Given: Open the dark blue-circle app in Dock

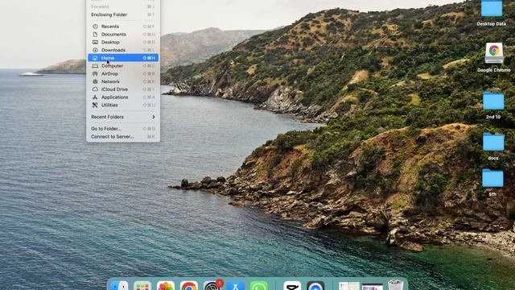Looking at the screenshot, I should pyautogui.click(x=315, y=285).
